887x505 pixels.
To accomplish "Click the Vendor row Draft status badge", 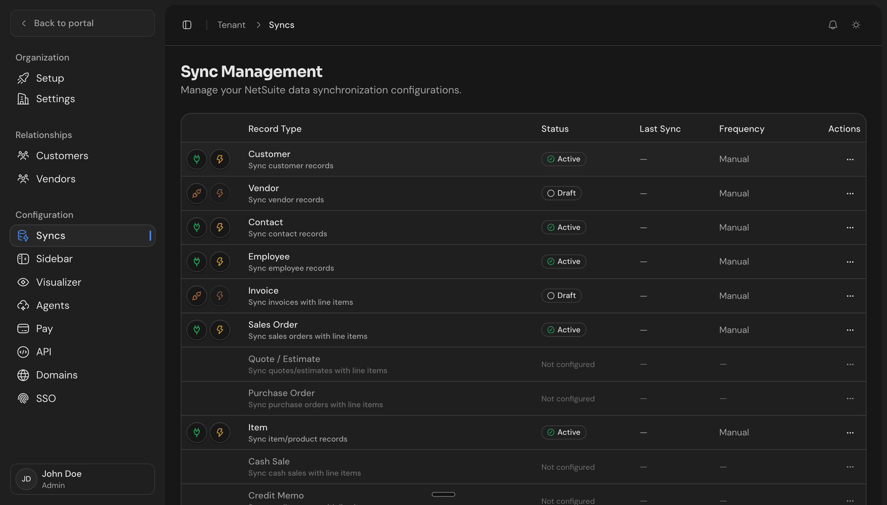I will (561, 193).
